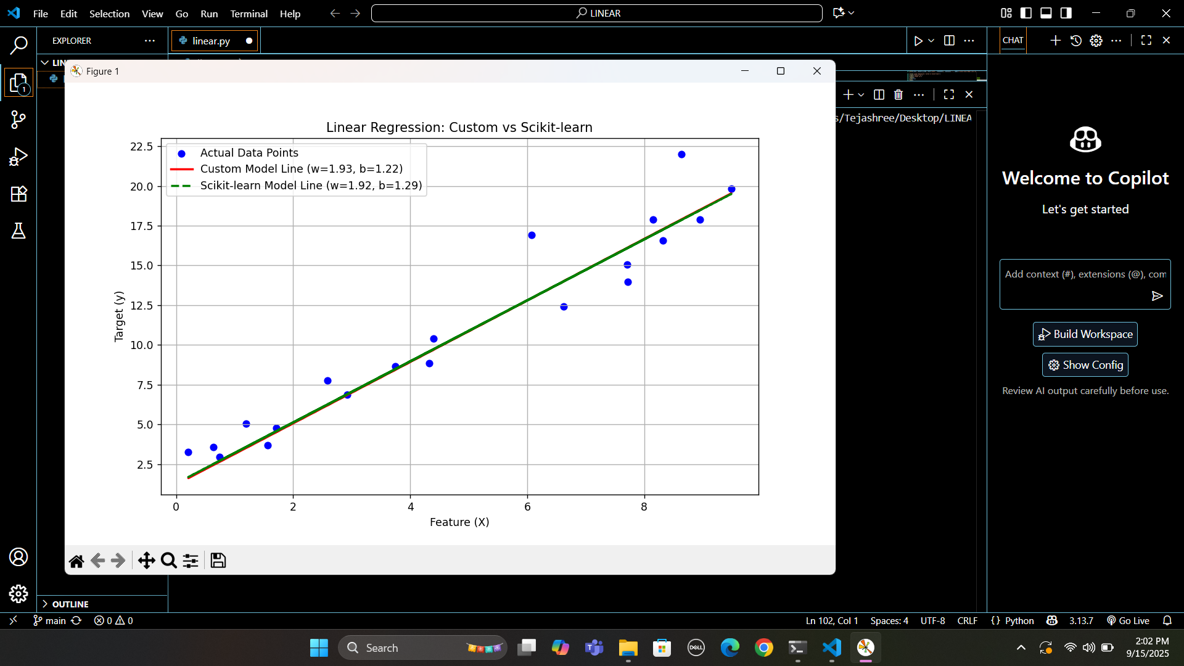Screen dimensions: 1184x666
Task: Open the Terminal menu
Action: [x=249, y=14]
